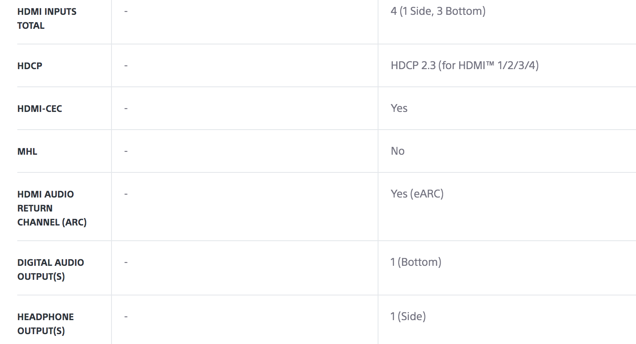Click the DIGITAL AUDIO OUTPUT(S) label
Image resolution: width=636 pixels, height=344 pixels.
51,270
